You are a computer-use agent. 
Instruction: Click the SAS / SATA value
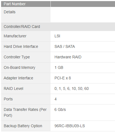click(65, 46)
